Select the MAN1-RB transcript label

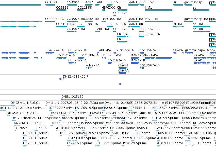136,24
